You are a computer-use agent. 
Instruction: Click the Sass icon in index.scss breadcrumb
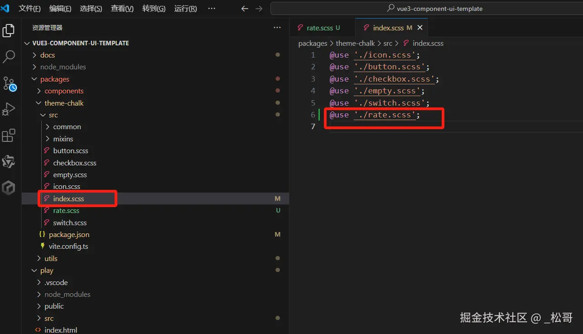click(406, 44)
